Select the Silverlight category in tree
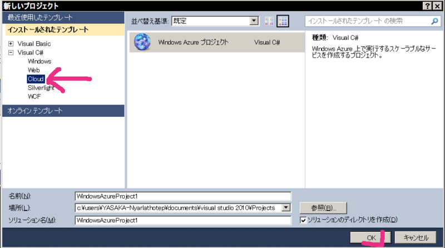The height and width of the screenshot is (248, 445). [x=41, y=88]
